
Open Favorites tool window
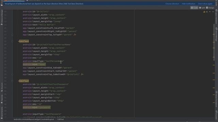tap(2, 99)
